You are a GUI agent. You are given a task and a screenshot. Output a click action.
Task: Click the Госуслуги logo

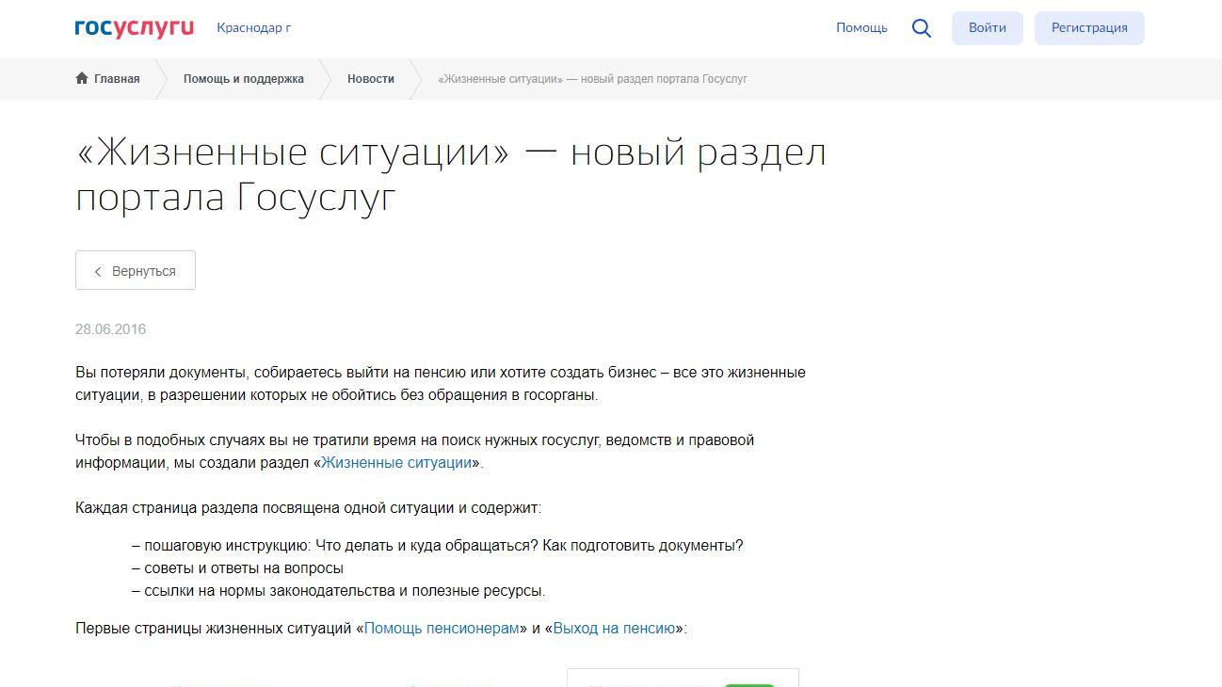coord(135,27)
